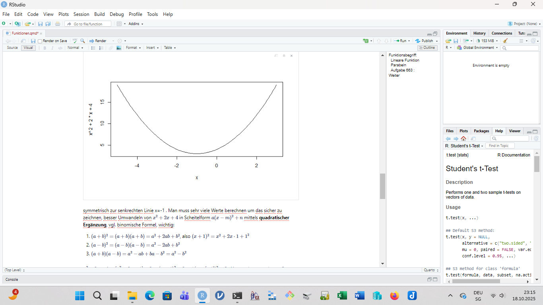The height and width of the screenshot is (305, 543).
Task: Switch to the Packages tab
Action: (481, 131)
